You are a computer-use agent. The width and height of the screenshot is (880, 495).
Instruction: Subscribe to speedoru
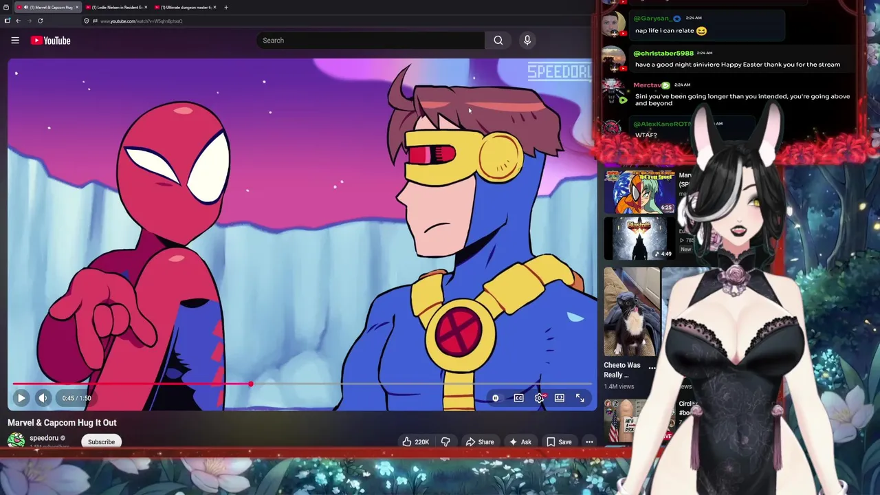(x=101, y=442)
